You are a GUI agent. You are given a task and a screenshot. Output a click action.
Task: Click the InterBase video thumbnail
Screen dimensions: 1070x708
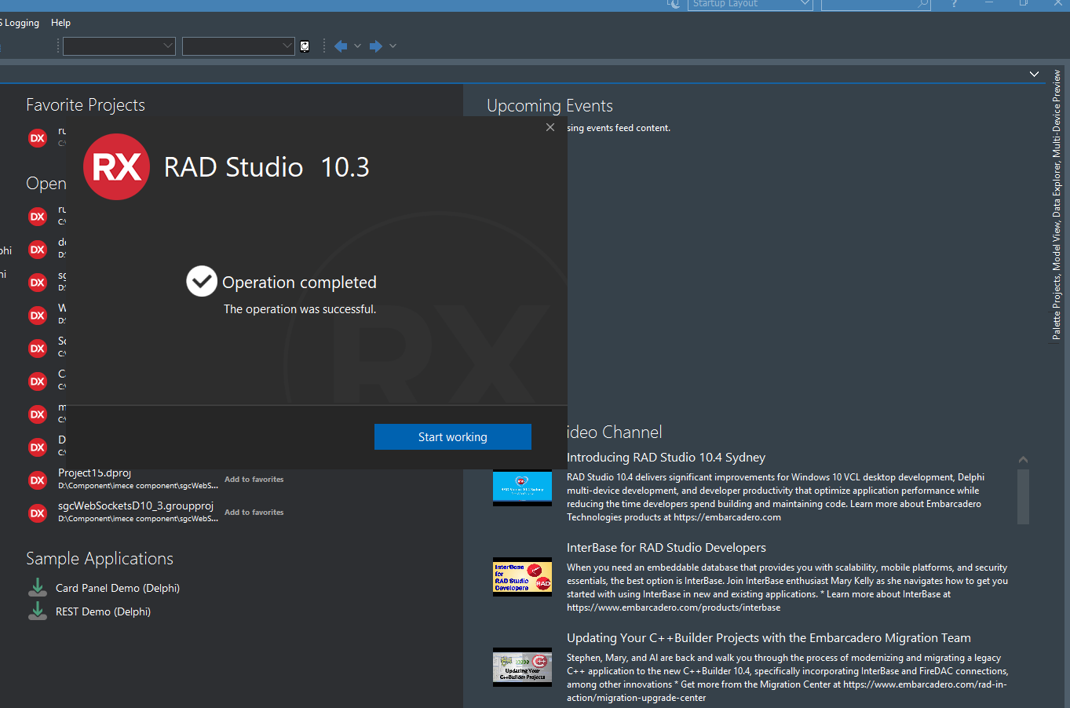click(x=522, y=577)
